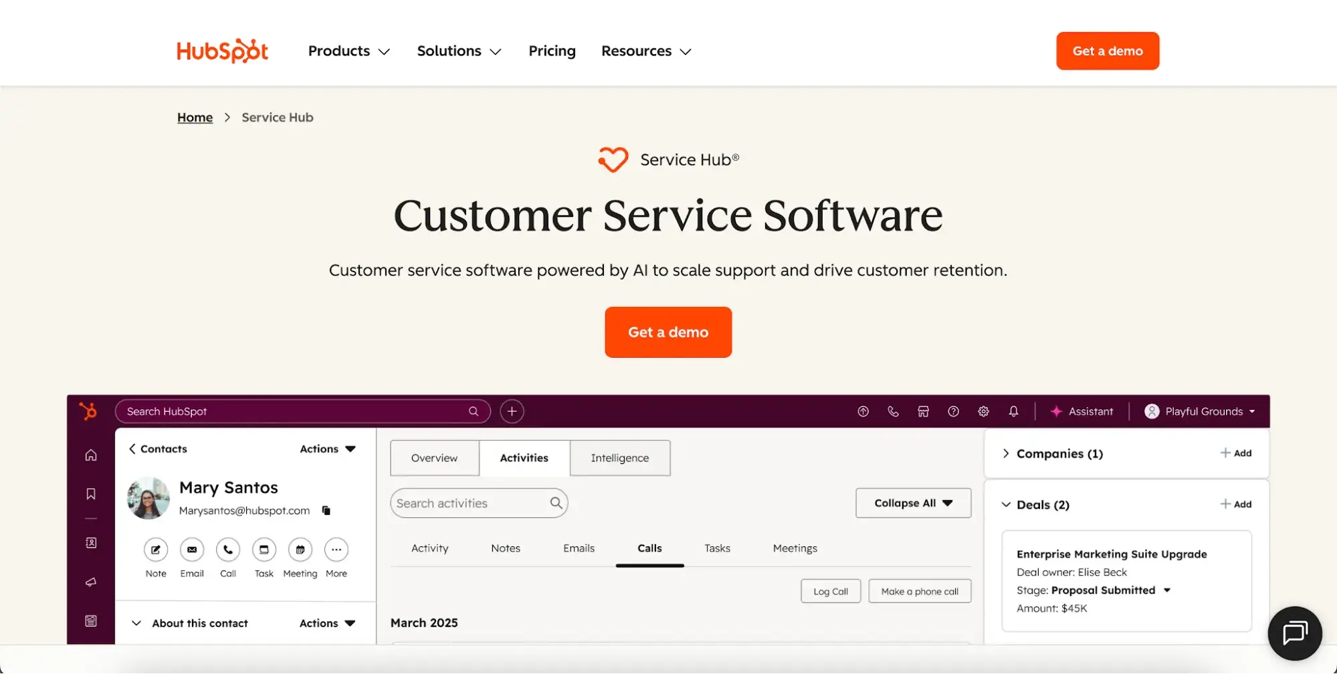Select the Activity sub-tab
Image resolution: width=1337 pixels, height=674 pixels.
pos(430,548)
